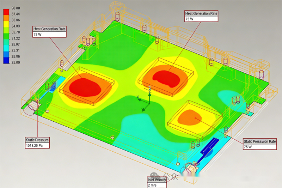This screenshot has height=188, width=282.
Task: Click the 2 m/s inlet velocity value
Action: click(157, 185)
